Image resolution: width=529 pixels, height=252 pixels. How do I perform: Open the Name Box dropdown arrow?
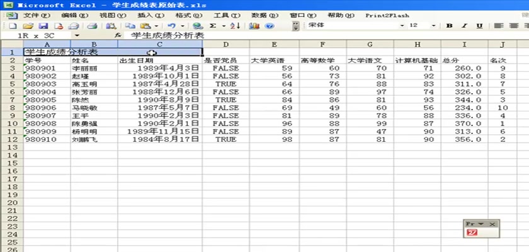tap(77, 35)
